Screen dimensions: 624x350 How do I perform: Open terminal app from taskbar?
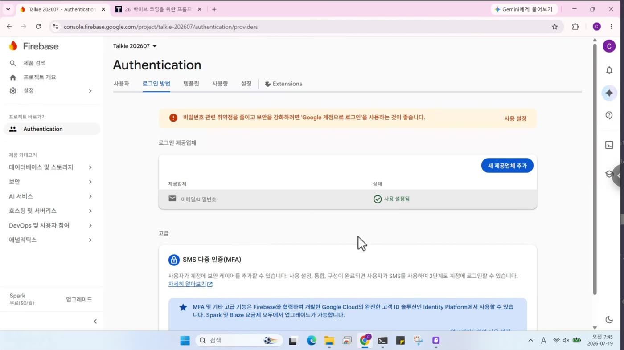coord(382,341)
